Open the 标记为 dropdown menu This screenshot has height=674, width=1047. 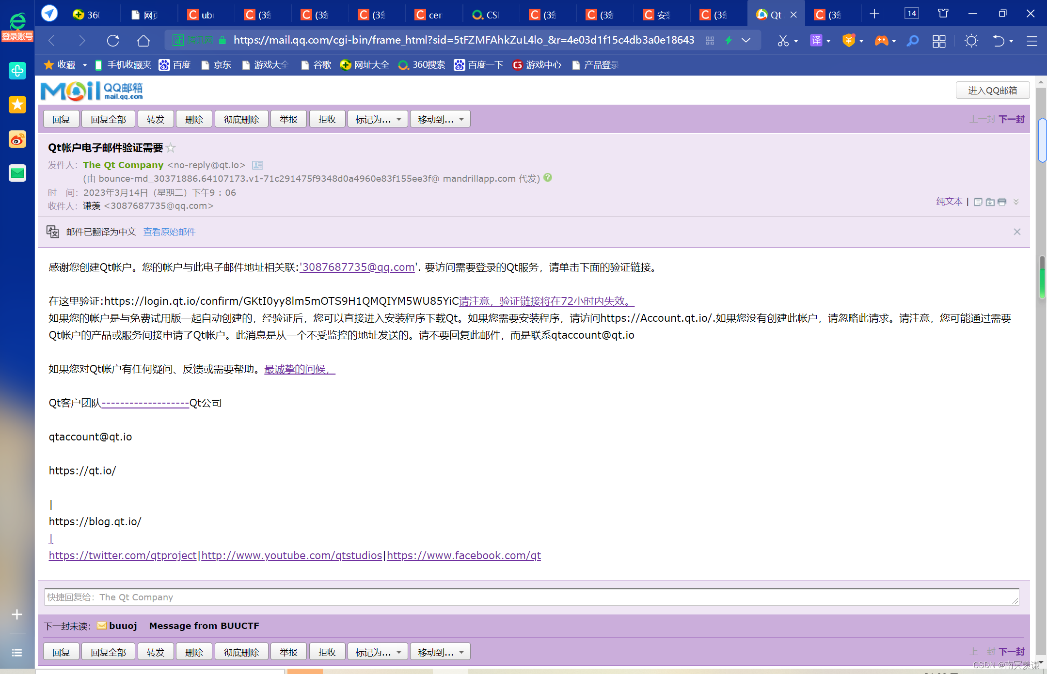[377, 119]
